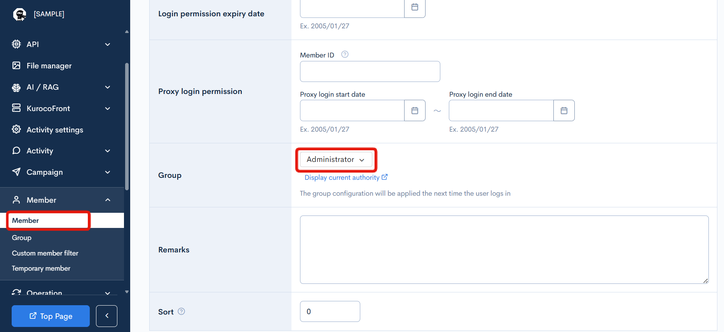Image resolution: width=724 pixels, height=332 pixels.
Task: Click the sidebar vertical scrollbar thumb
Action: click(127, 126)
